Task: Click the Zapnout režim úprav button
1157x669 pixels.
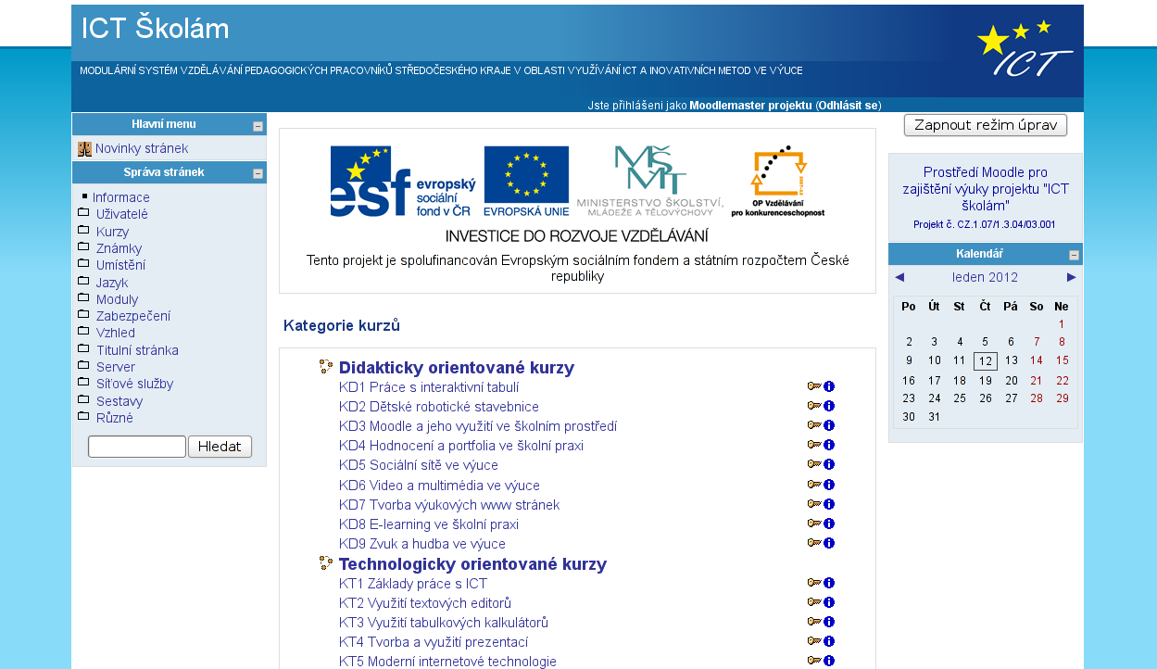Action: click(x=986, y=125)
